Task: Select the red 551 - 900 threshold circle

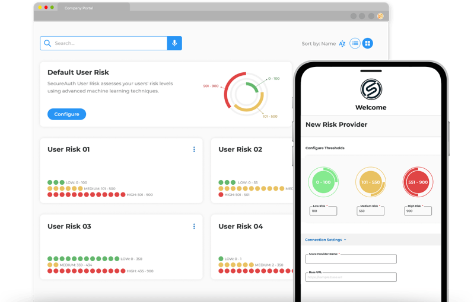Action: click(418, 182)
